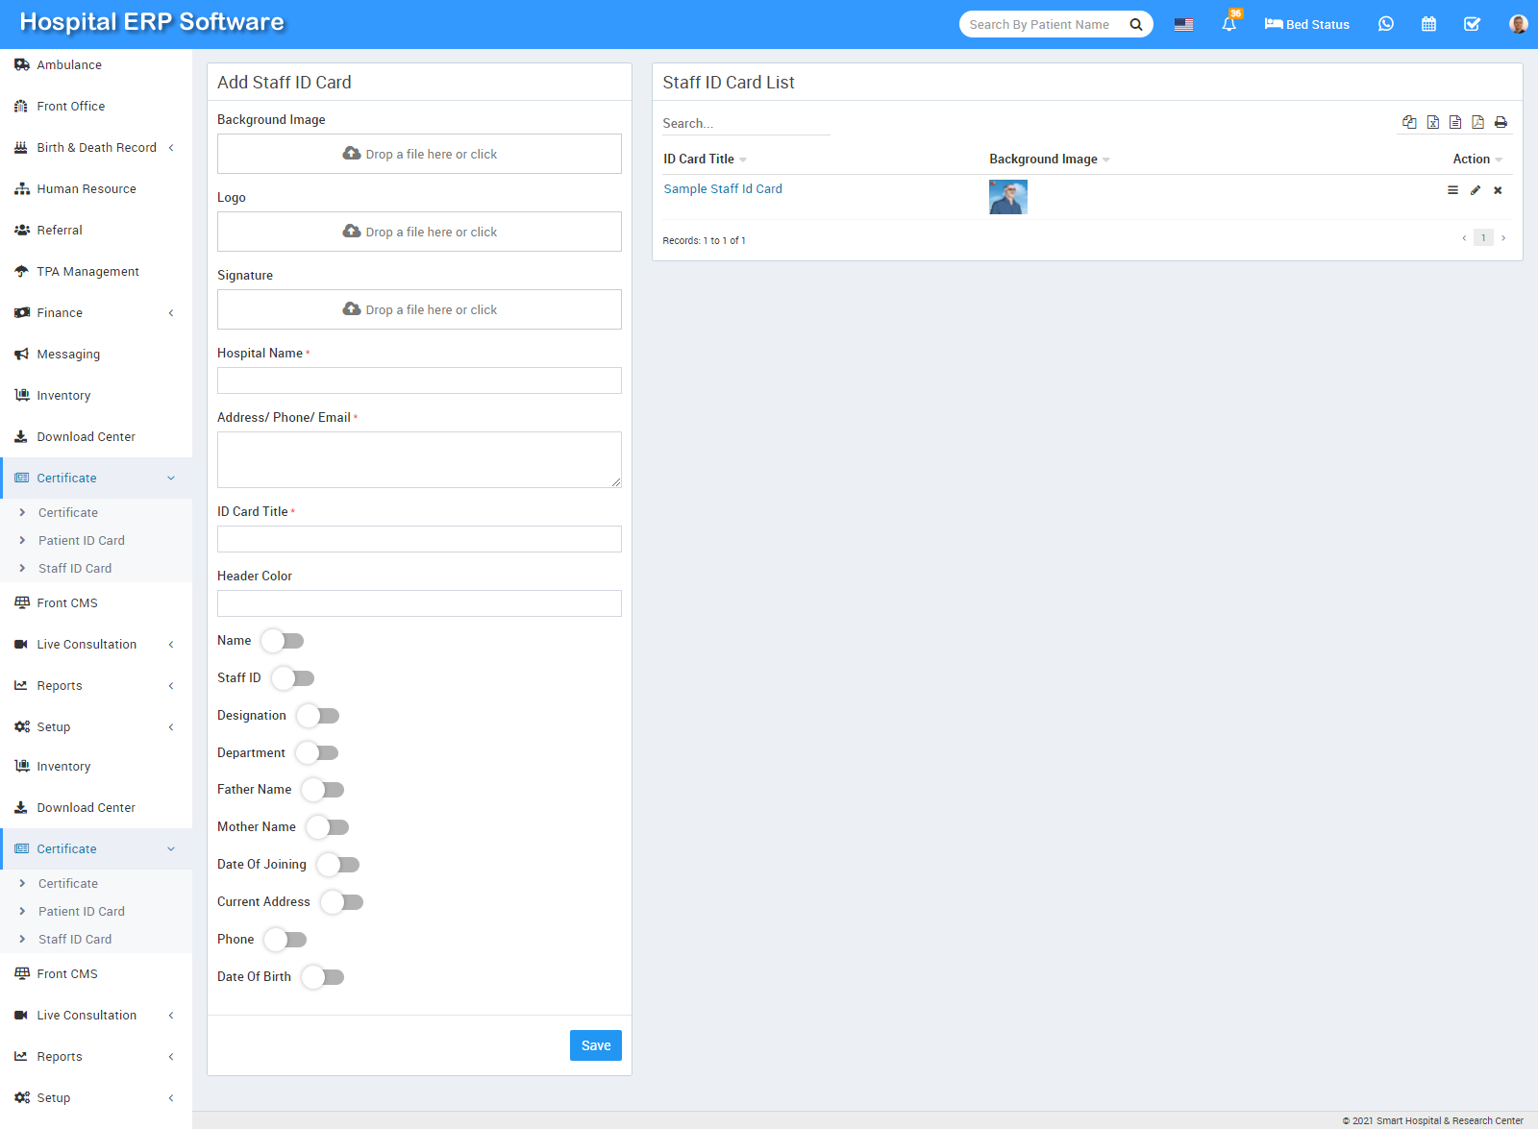The image size is (1538, 1129).
Task: Open the Sample Staff Id Card link
Action: (x=723, y=189)
